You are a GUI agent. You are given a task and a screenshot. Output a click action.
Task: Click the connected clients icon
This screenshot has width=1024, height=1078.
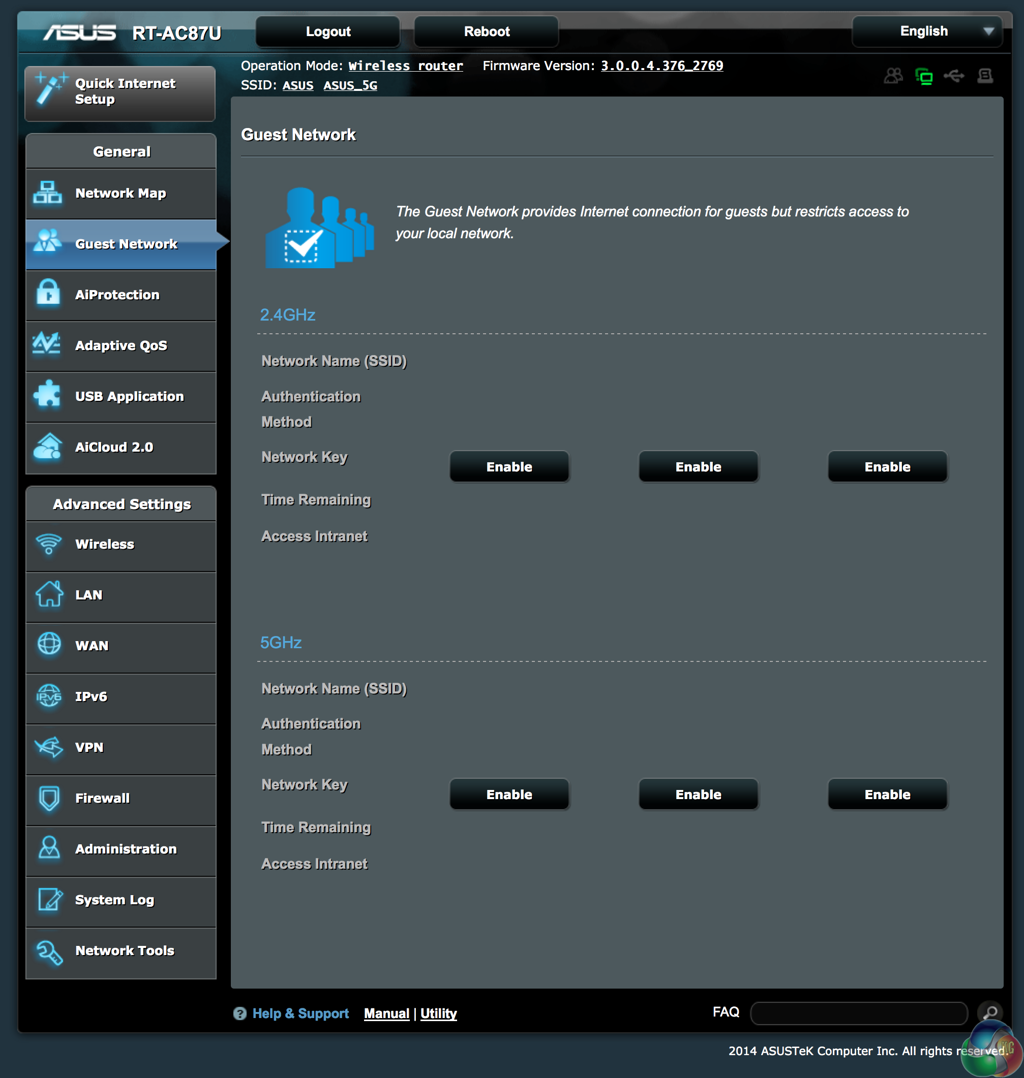click(x=893, y=76)
